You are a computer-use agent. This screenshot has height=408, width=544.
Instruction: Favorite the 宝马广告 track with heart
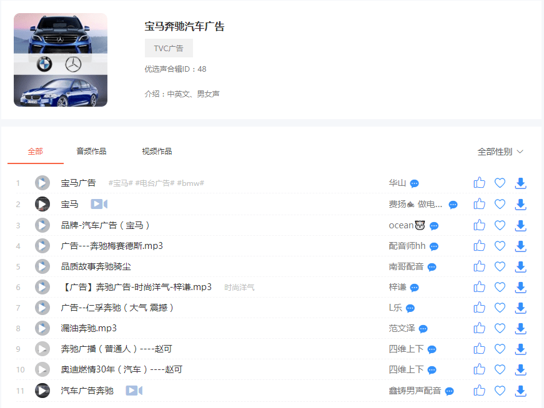pyautogui.click(x=500, y=183)
